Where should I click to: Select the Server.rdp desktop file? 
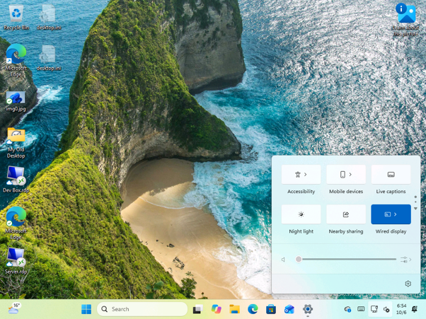click(16, 260)
